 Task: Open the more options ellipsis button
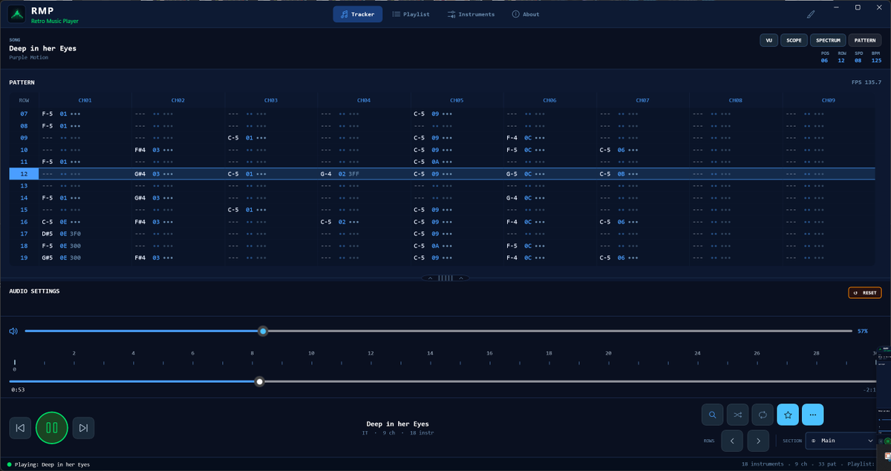[812, 415]
